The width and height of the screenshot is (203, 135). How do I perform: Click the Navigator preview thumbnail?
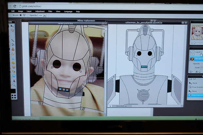(x=197, y=32)
